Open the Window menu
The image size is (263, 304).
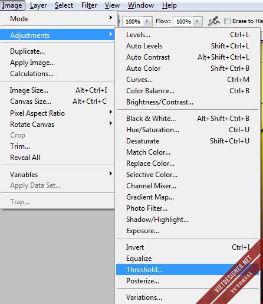pos(141,5)
